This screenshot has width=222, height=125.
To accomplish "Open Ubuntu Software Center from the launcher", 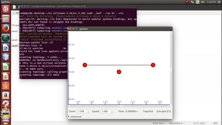I will (6, 86).
